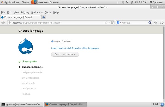Open the Places menu in top panel
The height and width of the screenshot is (107, 165).
click(25, 2)
